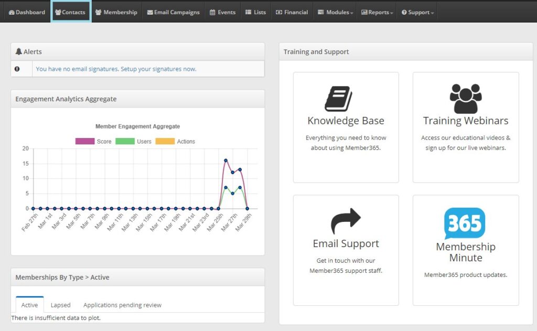537x331 pixels.
Task: Click the 365 Membership Minute logo
Action: pyautogui.click(x=465, y=223)
